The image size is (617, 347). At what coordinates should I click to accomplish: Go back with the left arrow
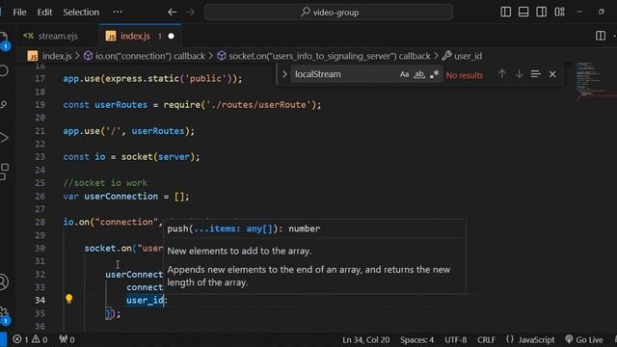[x=172, y=13]
